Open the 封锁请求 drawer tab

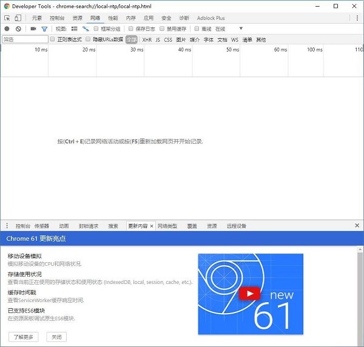pos(89,226)
